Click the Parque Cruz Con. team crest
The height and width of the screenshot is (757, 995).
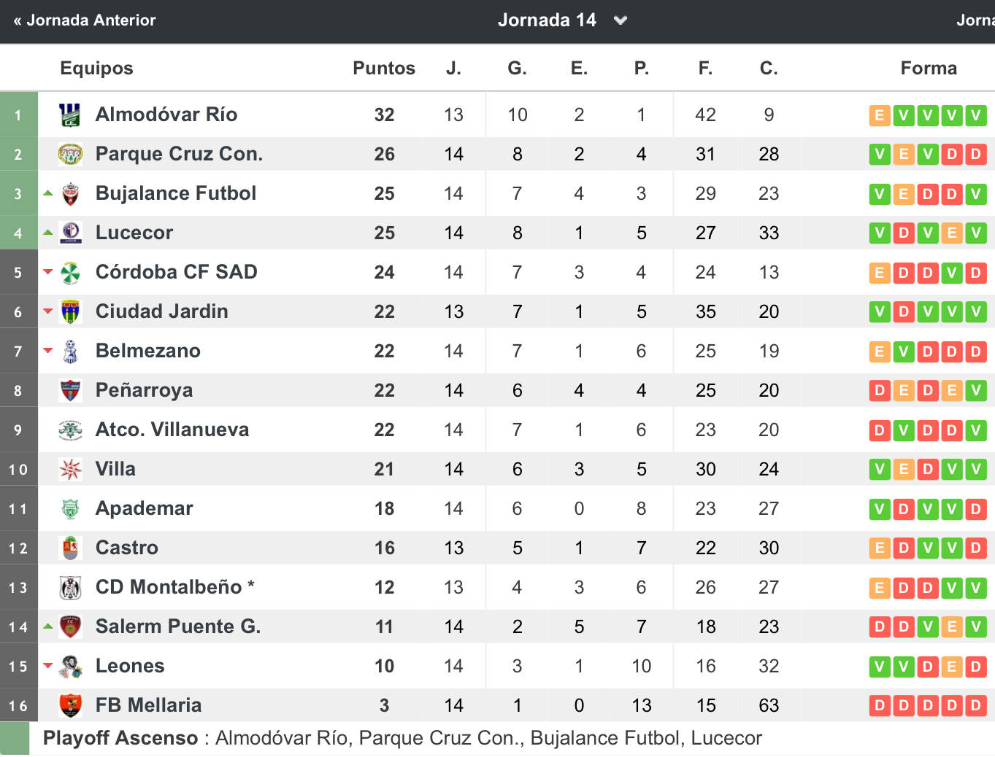click(70, 154)
